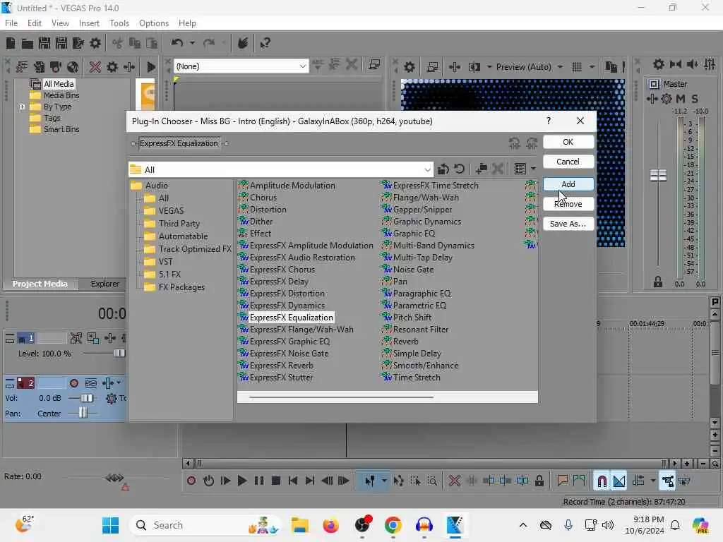This screenshot has width=723, height=542.
Task: Open the All folder dropdown in chooser
Action: click(x=427, y=169)
